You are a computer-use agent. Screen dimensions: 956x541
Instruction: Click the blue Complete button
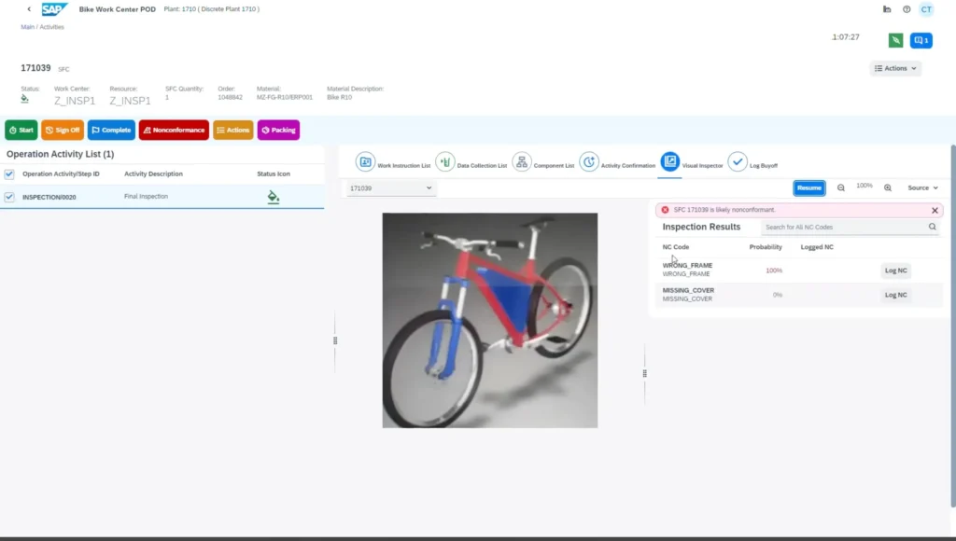111,130
